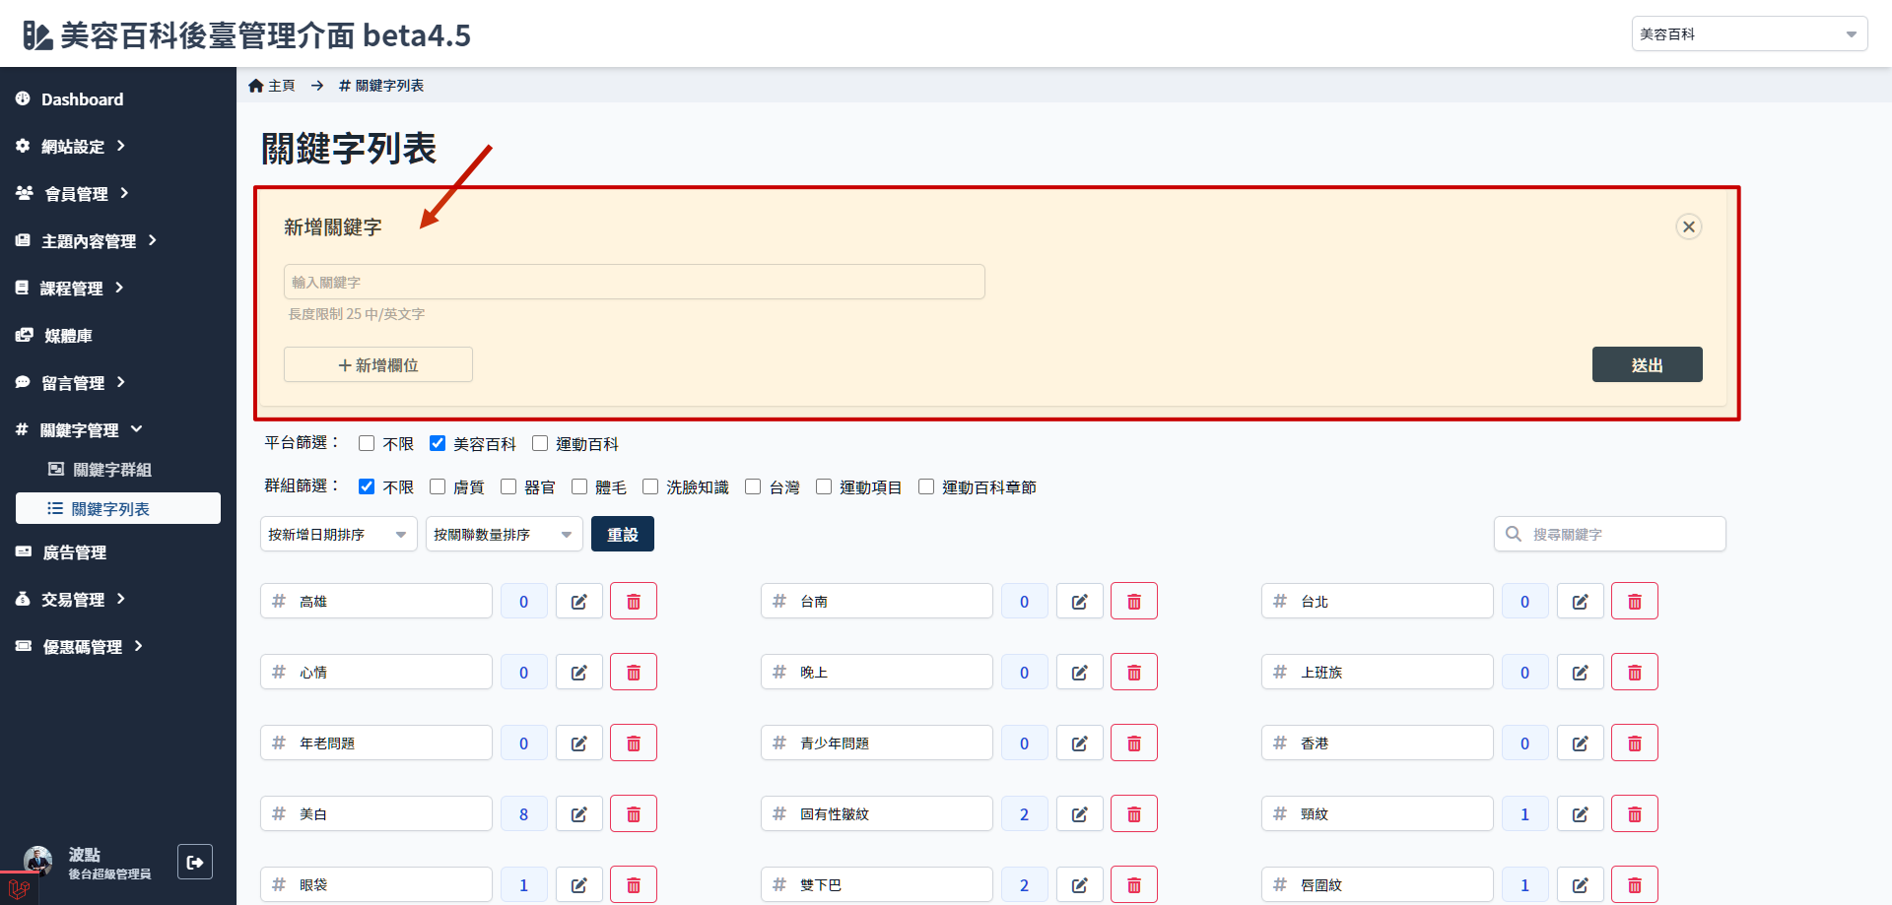Check the 膚質 group filter

438,486
